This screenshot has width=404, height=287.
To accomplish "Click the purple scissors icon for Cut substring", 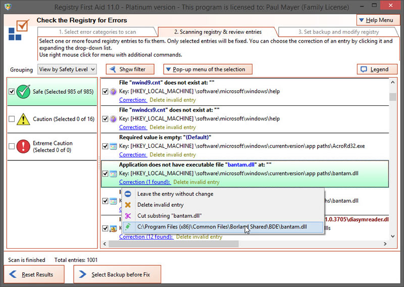I will click(128, 216).
